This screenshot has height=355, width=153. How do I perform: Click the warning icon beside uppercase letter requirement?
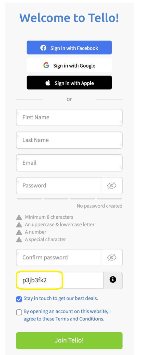(19, 224)
